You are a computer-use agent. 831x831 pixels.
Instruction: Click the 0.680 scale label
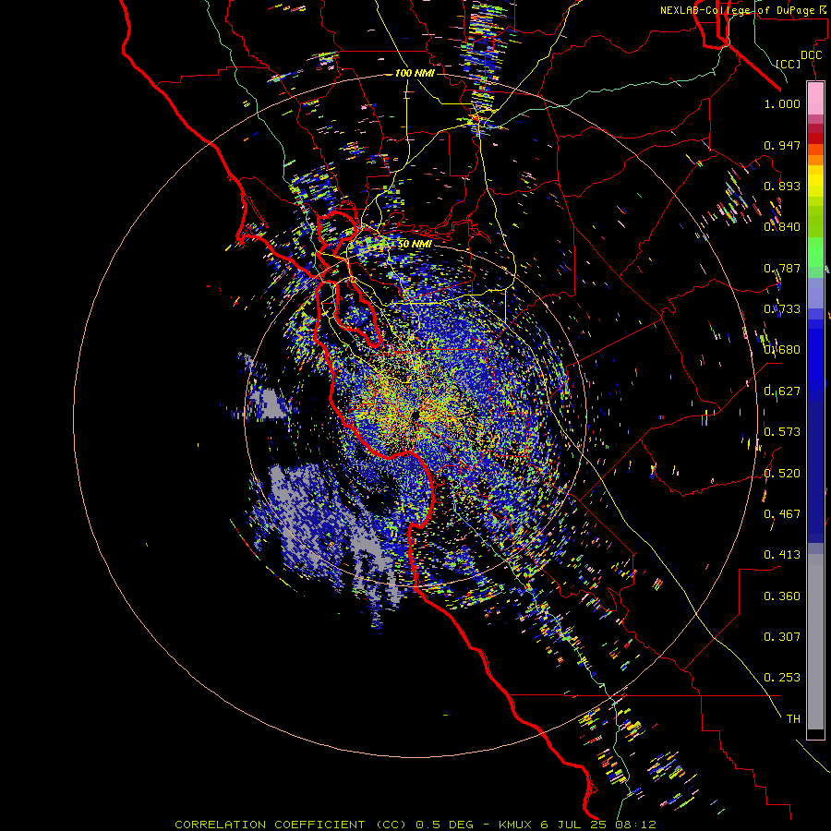point(782,350)
